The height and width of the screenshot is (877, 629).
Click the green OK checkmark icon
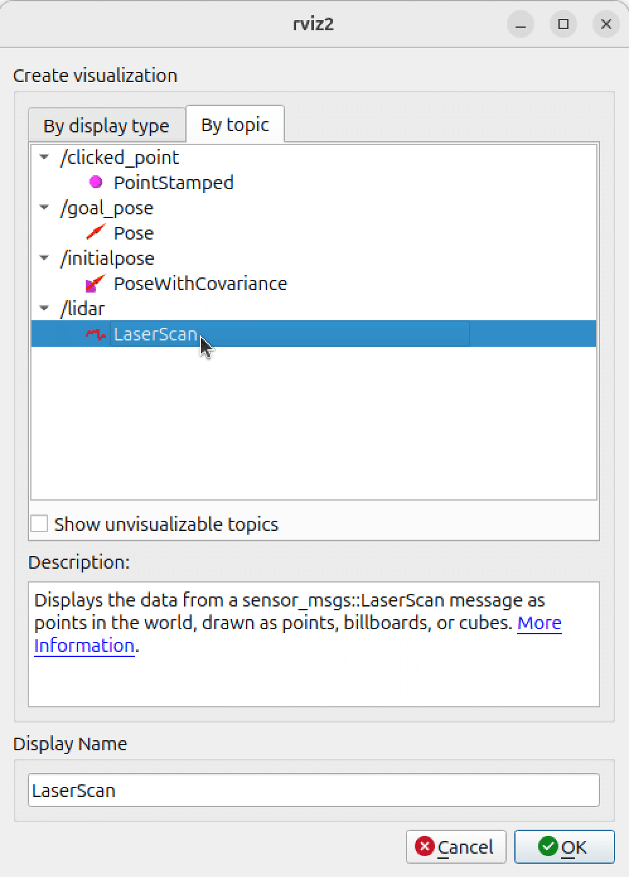point(548,846)
